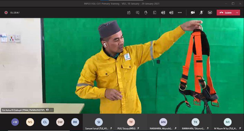Click the meeting title in the title bar

click(122, 3)
